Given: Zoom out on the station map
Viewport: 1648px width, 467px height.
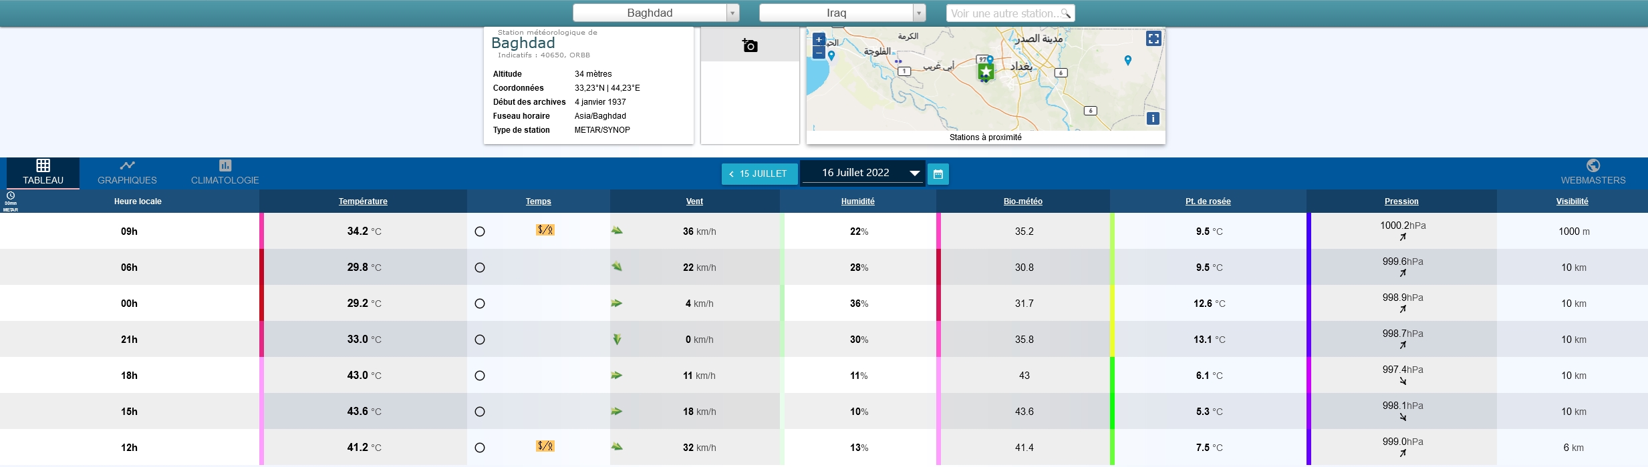Looking at the screenshot, I should pos(819,52).
